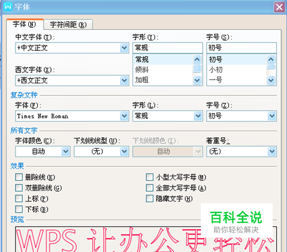Select 小初 in the 字号 list
The height and width of the screenshot is (252, 287).
click(x=237, y=69)
